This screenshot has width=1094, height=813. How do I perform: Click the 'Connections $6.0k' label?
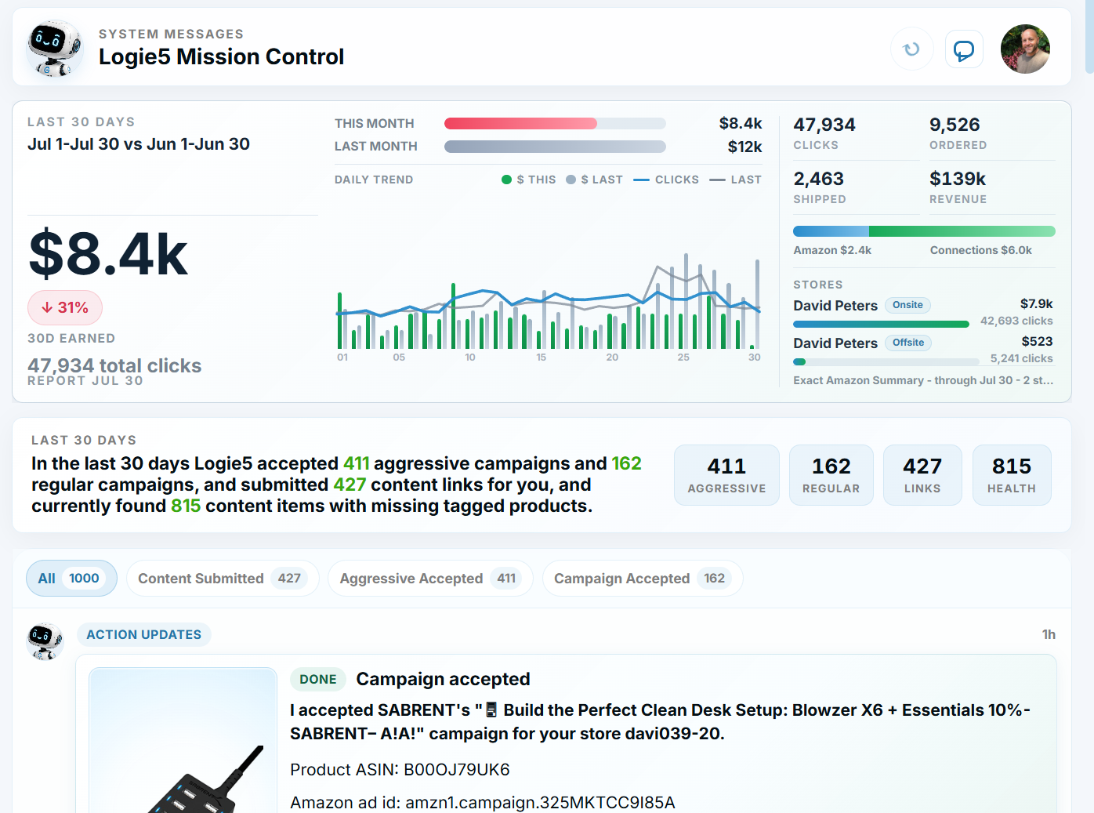pyautogui.click(x=981, y=250)
